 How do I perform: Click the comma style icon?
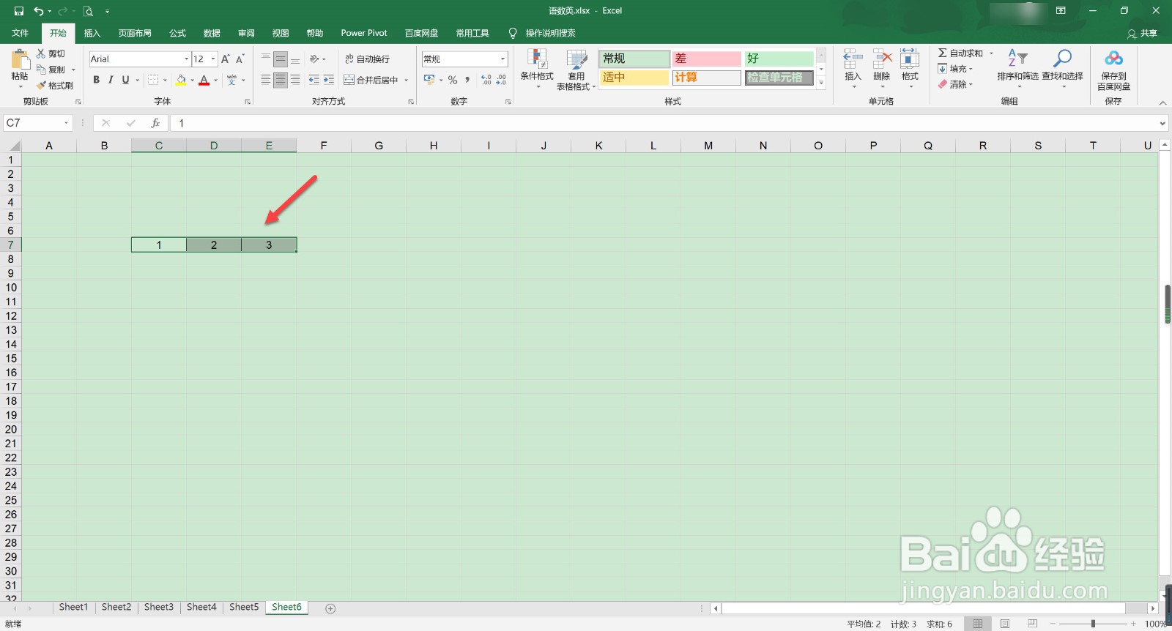(x=467, y=80)
